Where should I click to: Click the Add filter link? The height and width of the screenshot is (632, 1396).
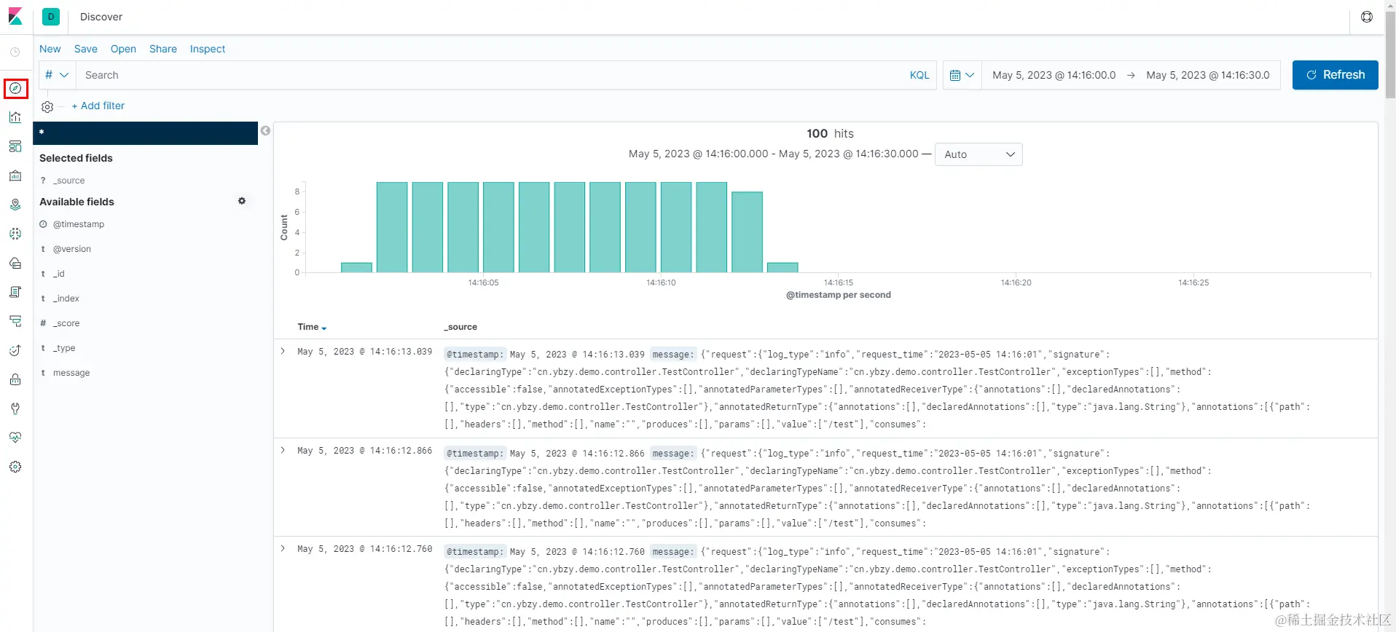click(x=98, y=106)
